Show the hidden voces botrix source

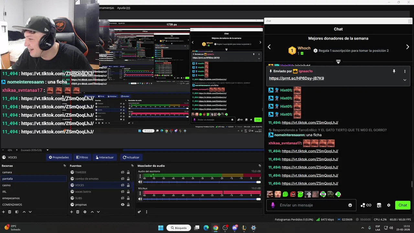123,192
